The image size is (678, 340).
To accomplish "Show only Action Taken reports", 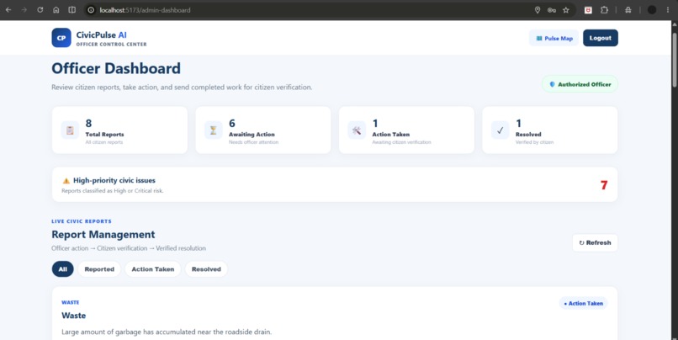I will click(x=153, y=269).
